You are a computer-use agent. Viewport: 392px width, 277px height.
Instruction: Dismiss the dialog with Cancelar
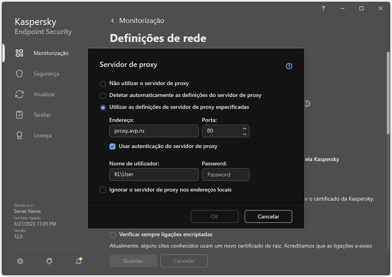[268, 216]
